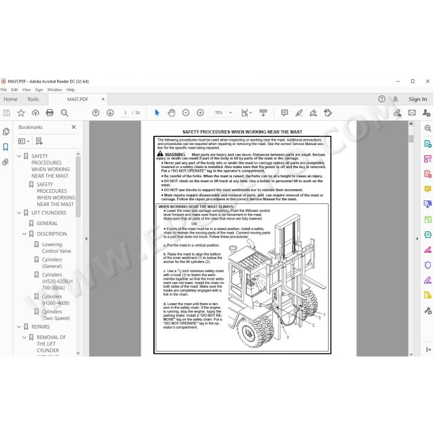Open the fit page options tool
This screenshot has height=434, width=434.
click(x=246, y=113)
